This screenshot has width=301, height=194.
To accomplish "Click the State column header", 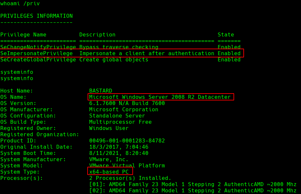I will (226, 35).
